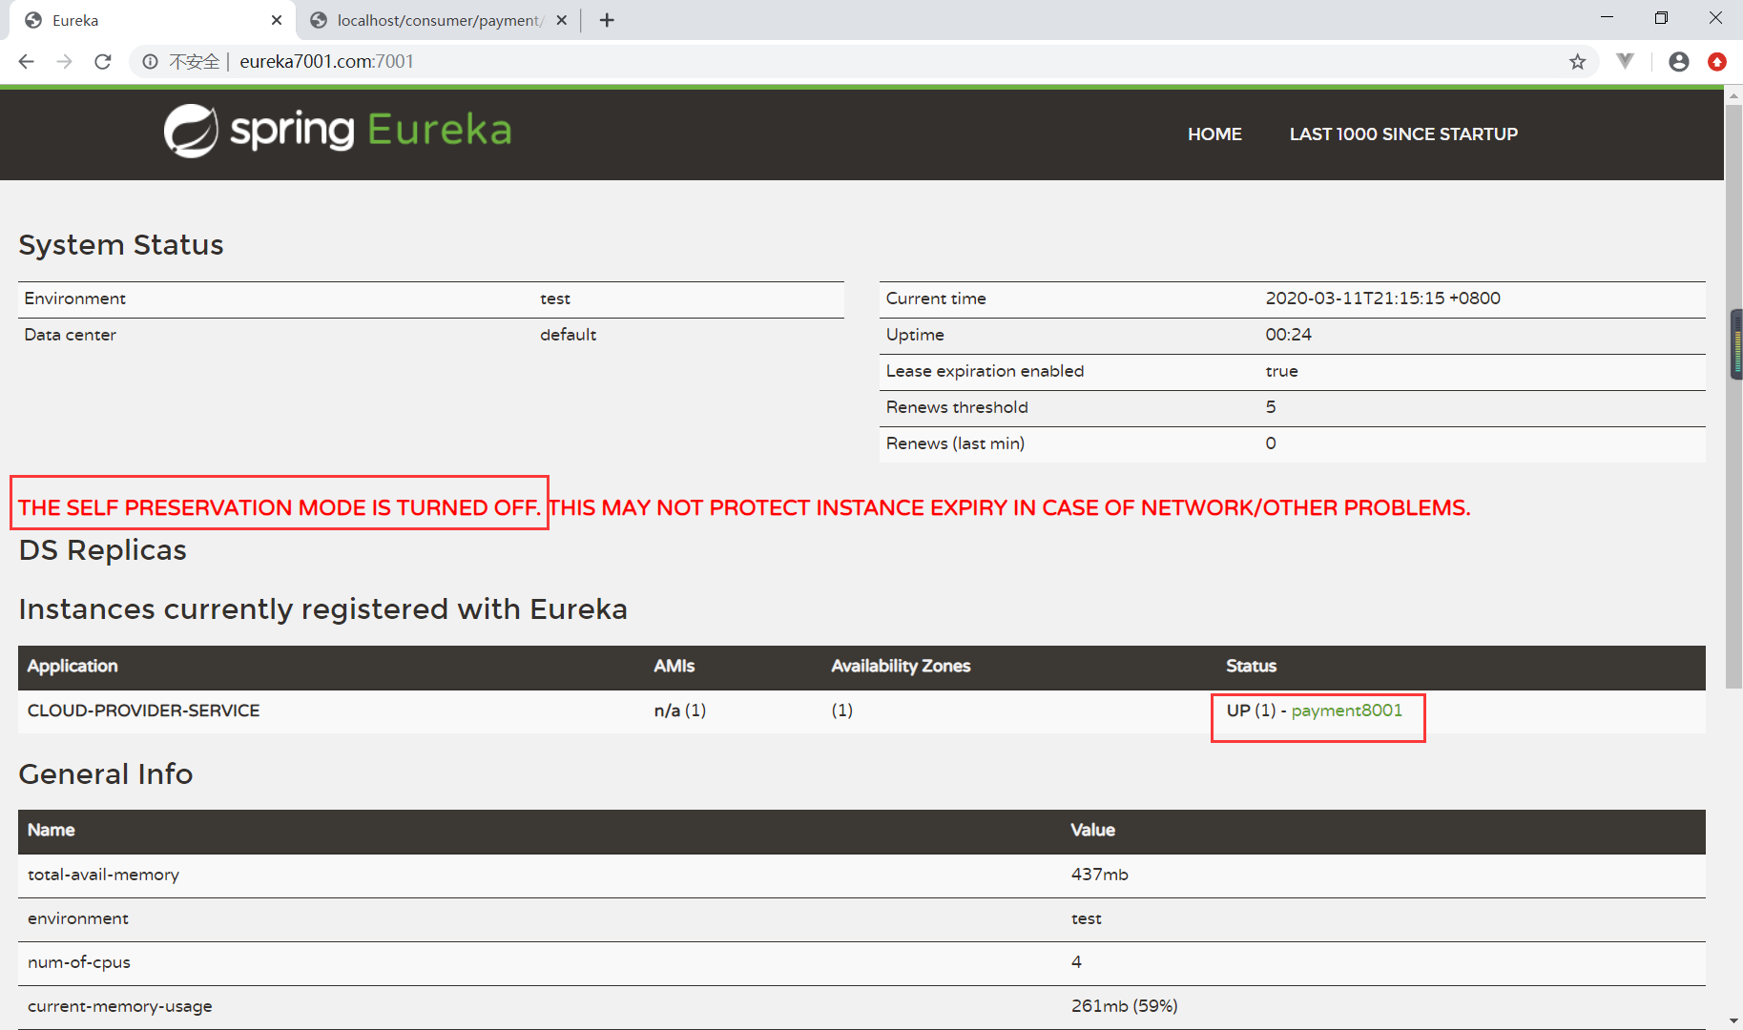Reload the Eureka page
The height and width of the screenshot is (1030, 1743).
pyautogui.click(x=103, y=62)
